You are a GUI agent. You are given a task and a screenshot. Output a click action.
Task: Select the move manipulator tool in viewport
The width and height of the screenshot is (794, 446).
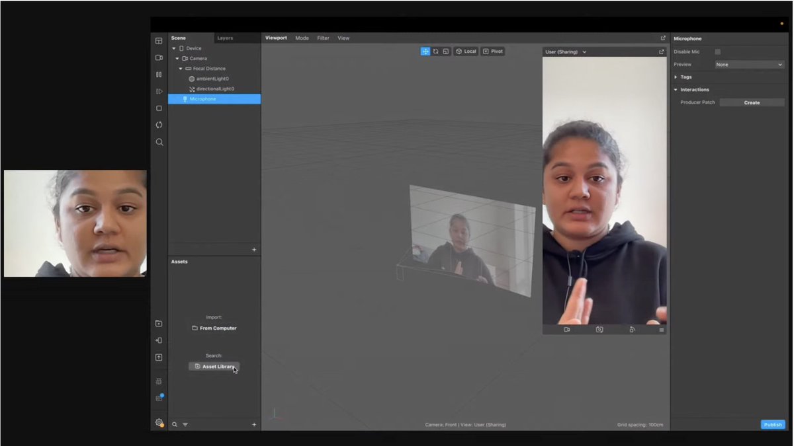[425, 52]
